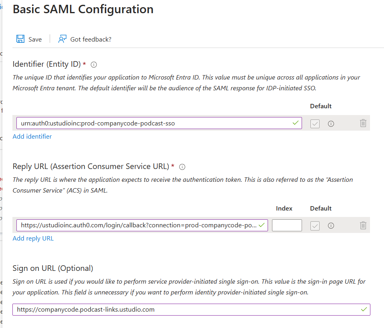This screenshot has height=328, width=384.
Task: Delete the identifier row with trash icon
Action: (x=363, y=123)
